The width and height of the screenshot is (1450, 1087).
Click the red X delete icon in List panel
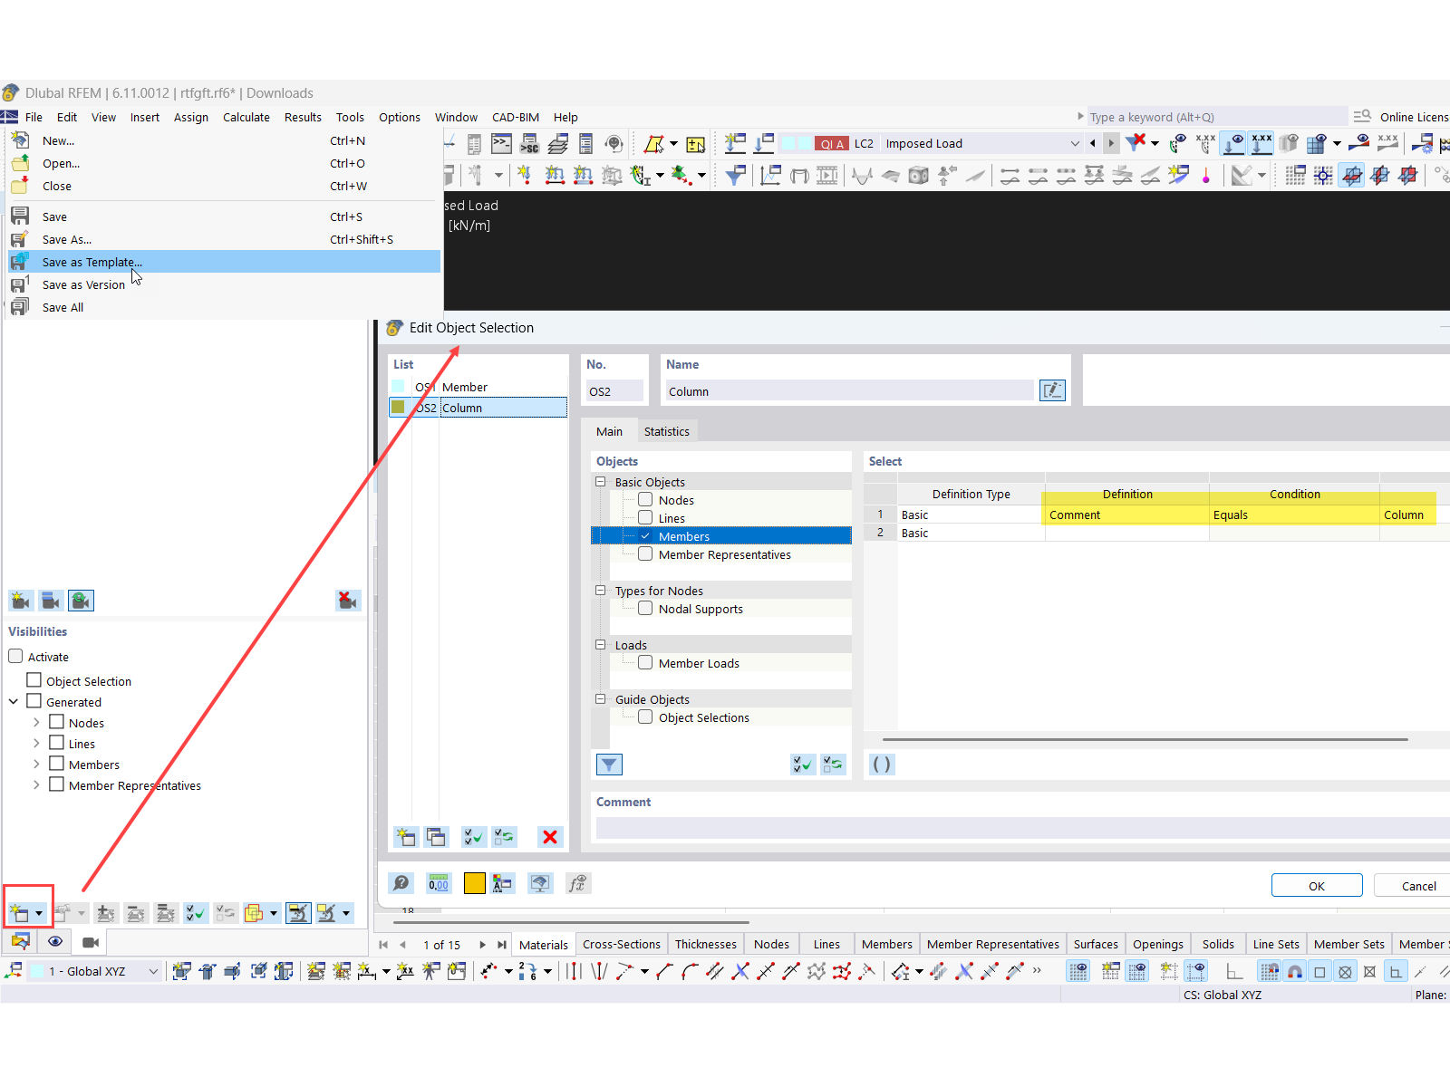(549, 837)
